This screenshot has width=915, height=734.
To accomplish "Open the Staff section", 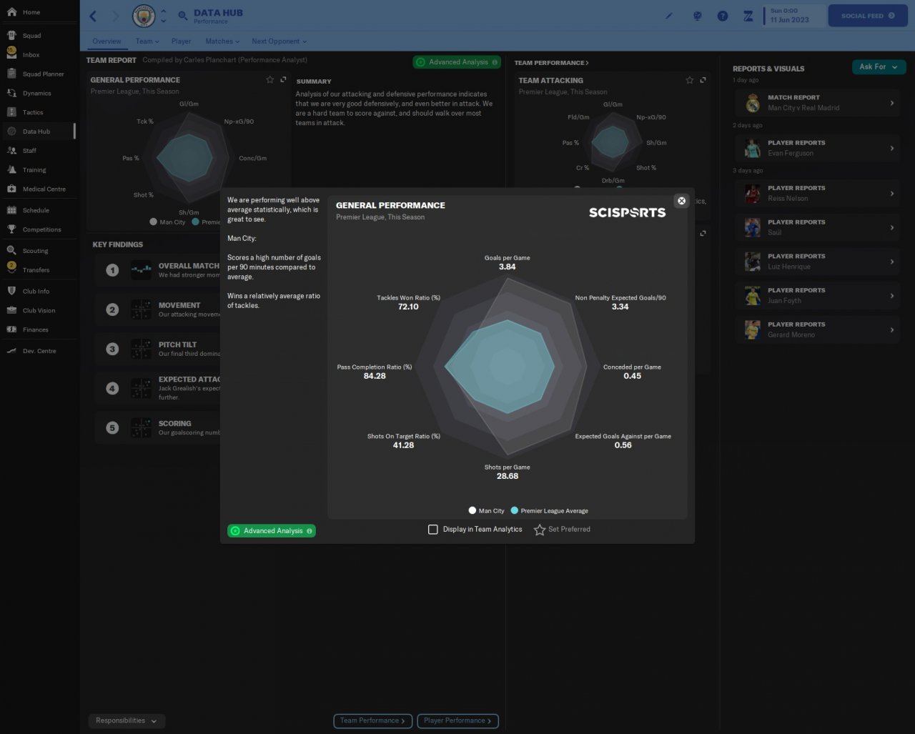I will click(29, 151).
